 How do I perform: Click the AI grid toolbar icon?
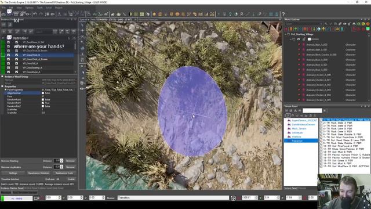coord(94,14)
